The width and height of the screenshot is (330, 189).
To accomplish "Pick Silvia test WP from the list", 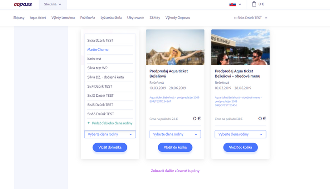I will [110, 68].
